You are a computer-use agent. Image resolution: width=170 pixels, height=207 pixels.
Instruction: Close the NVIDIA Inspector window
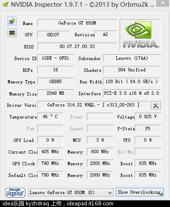(x=163, y=3)
